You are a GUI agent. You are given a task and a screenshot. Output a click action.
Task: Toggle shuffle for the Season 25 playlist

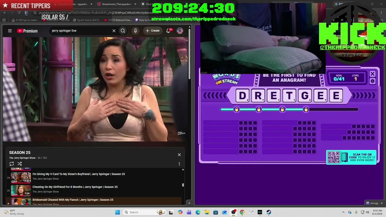pos(20,164)
